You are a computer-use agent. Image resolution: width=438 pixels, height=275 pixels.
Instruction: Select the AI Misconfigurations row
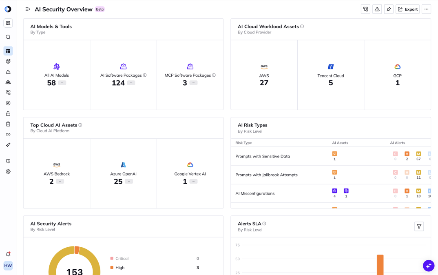point(331,193)
